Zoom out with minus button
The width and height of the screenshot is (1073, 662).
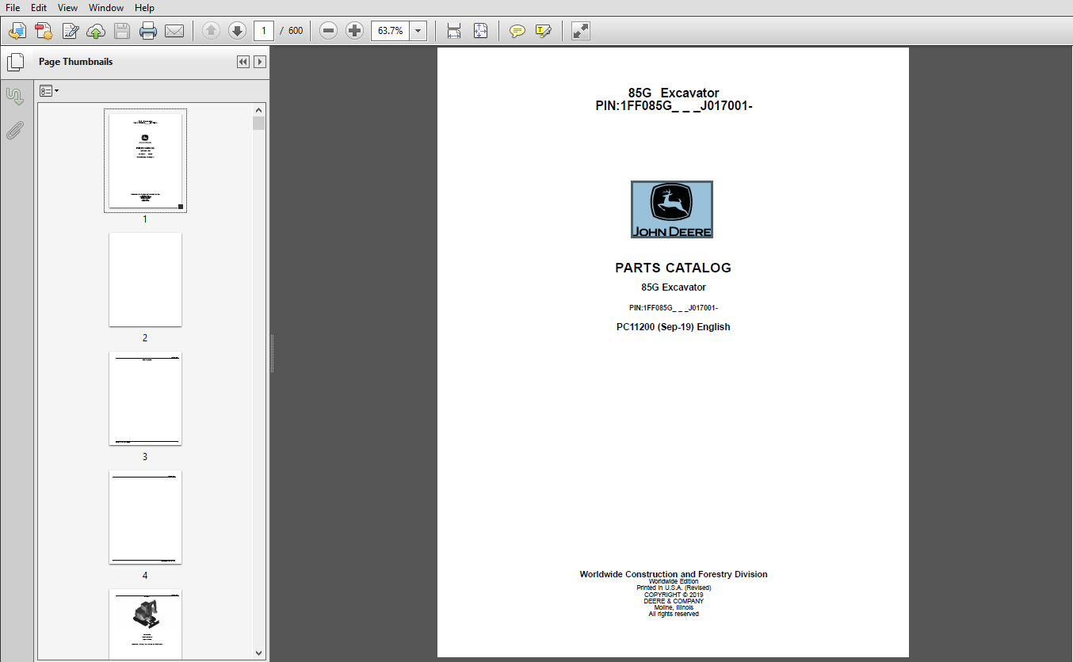point(328,31)
